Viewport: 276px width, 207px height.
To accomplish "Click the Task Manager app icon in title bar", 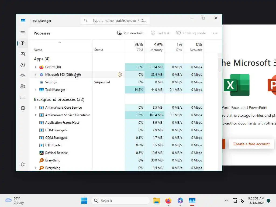I will pyautogui.click(x=23, y=20).
